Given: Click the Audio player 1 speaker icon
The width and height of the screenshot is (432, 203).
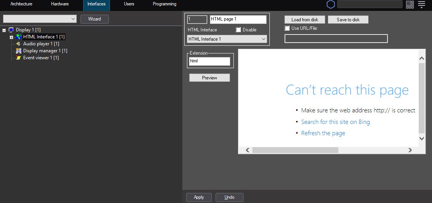Looking at the screenshot, I should point(19,44).
